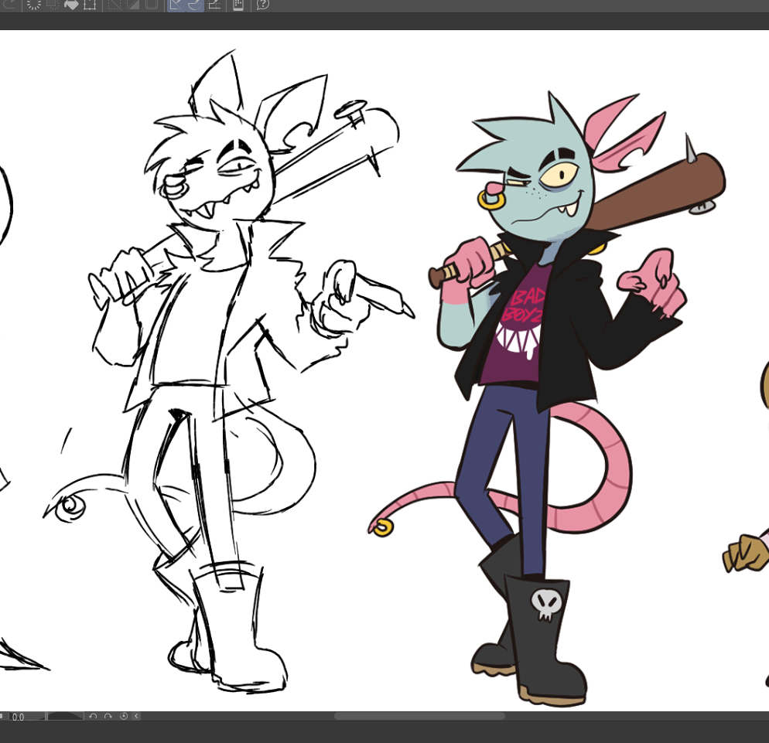The image size is (769, 743).
Task: Click the Fill bucket icon
Action: 71,5
